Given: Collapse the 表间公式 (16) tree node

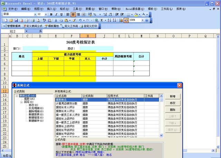Looking at the screenshot, I should [x=17, y=96].
